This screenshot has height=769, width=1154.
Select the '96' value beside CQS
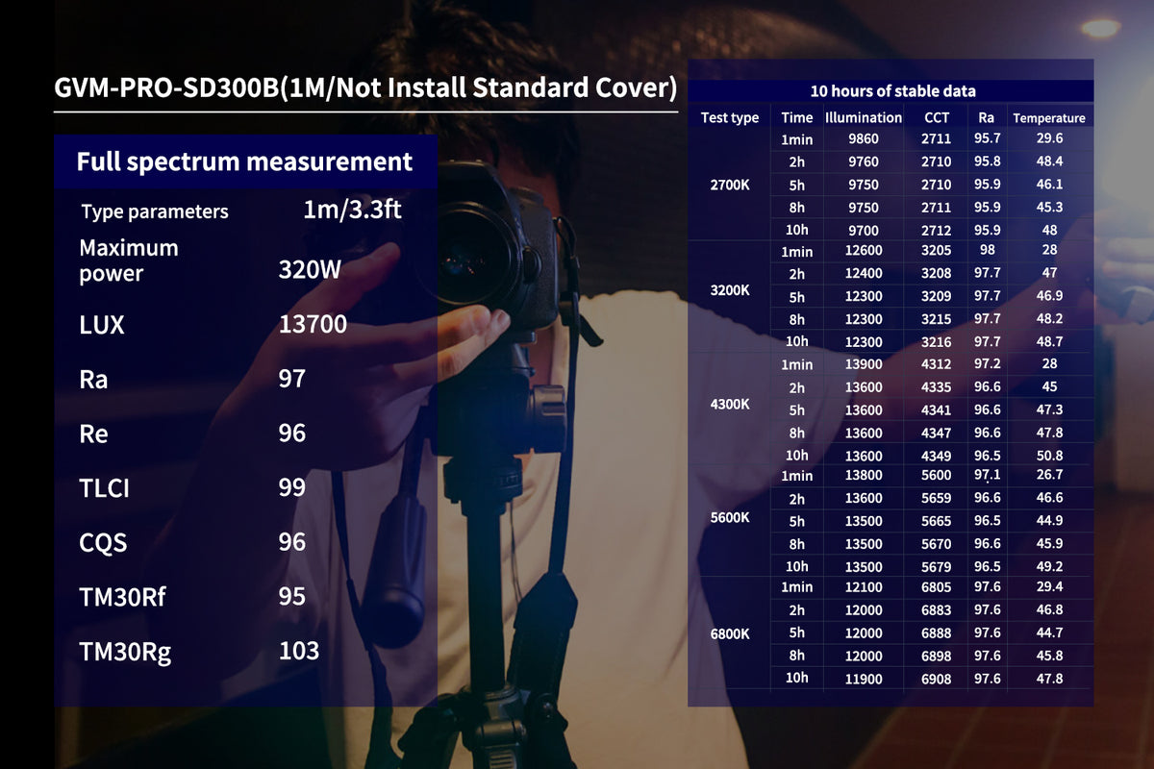pos(291,542)
